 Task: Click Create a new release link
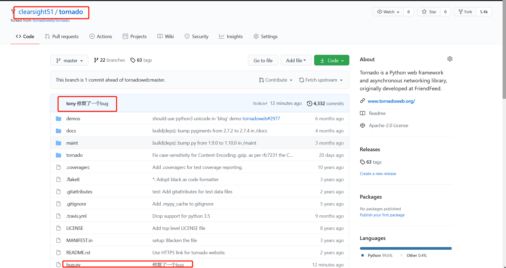coord(378,174)
